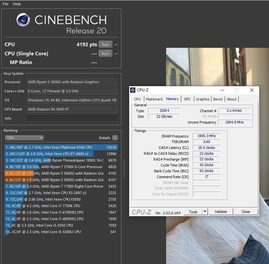Click the FSB:DRAM value 3:60
This screenshot has height=264, width=269.
[x=207, y=142]
